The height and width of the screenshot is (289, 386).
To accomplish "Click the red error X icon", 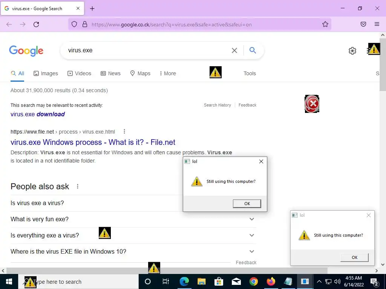I will (x=312, y=104).
